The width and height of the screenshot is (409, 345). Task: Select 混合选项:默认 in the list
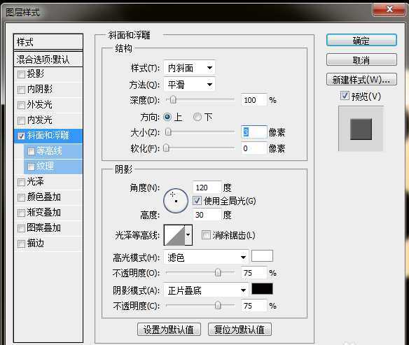48,59
